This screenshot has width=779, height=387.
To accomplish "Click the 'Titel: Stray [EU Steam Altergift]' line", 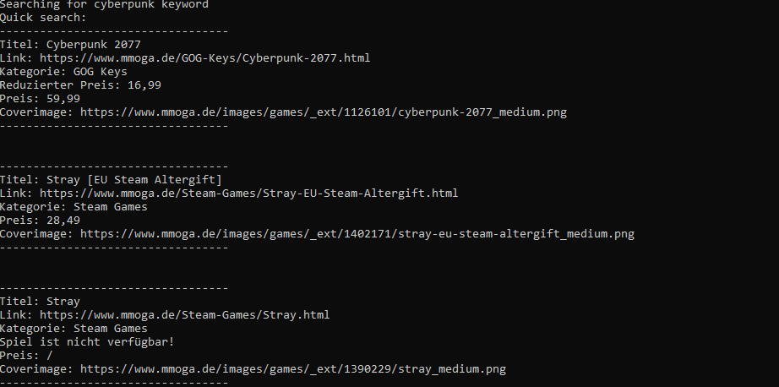I will click(111, 179).
